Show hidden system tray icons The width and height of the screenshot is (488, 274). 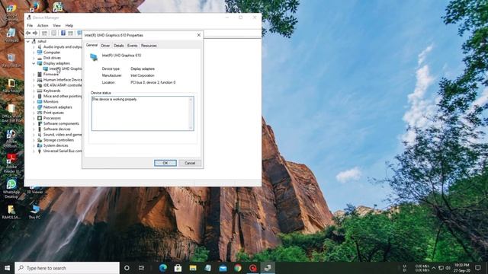(434, 268)
